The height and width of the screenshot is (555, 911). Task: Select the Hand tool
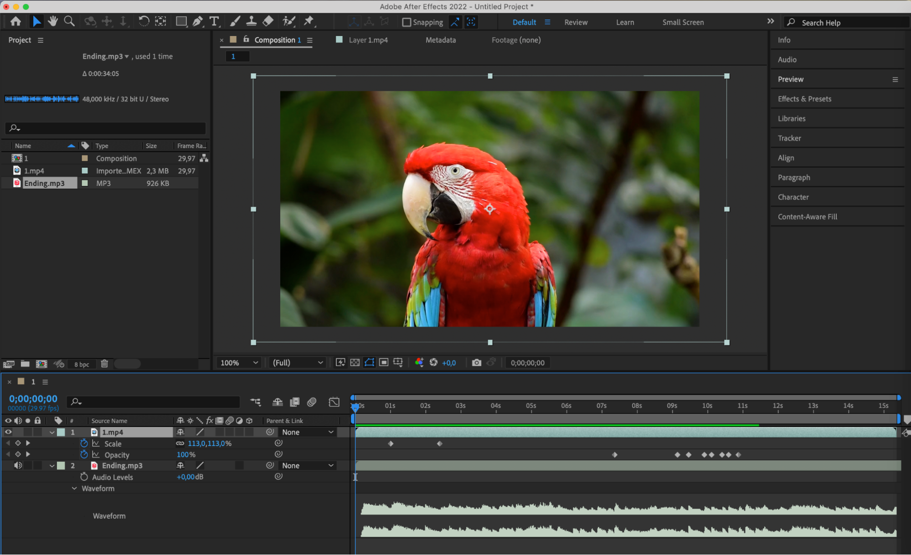53,21
